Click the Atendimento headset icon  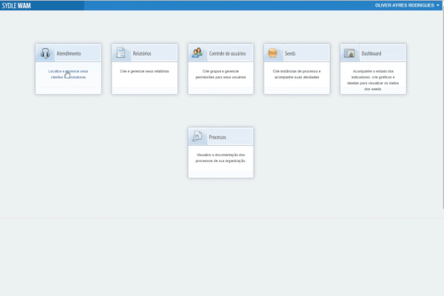(46, 53)
